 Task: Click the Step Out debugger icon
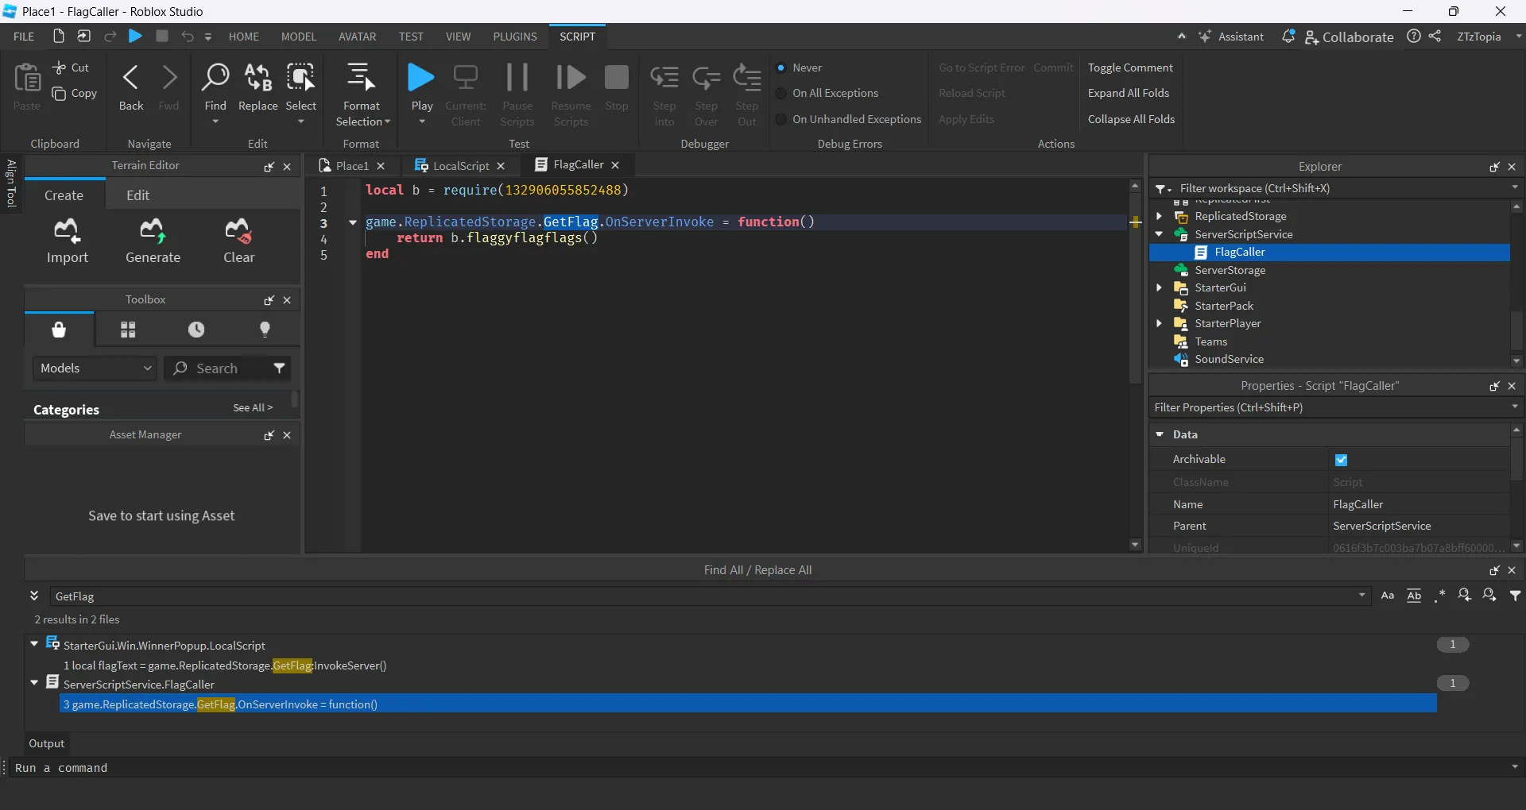point(747,78)
